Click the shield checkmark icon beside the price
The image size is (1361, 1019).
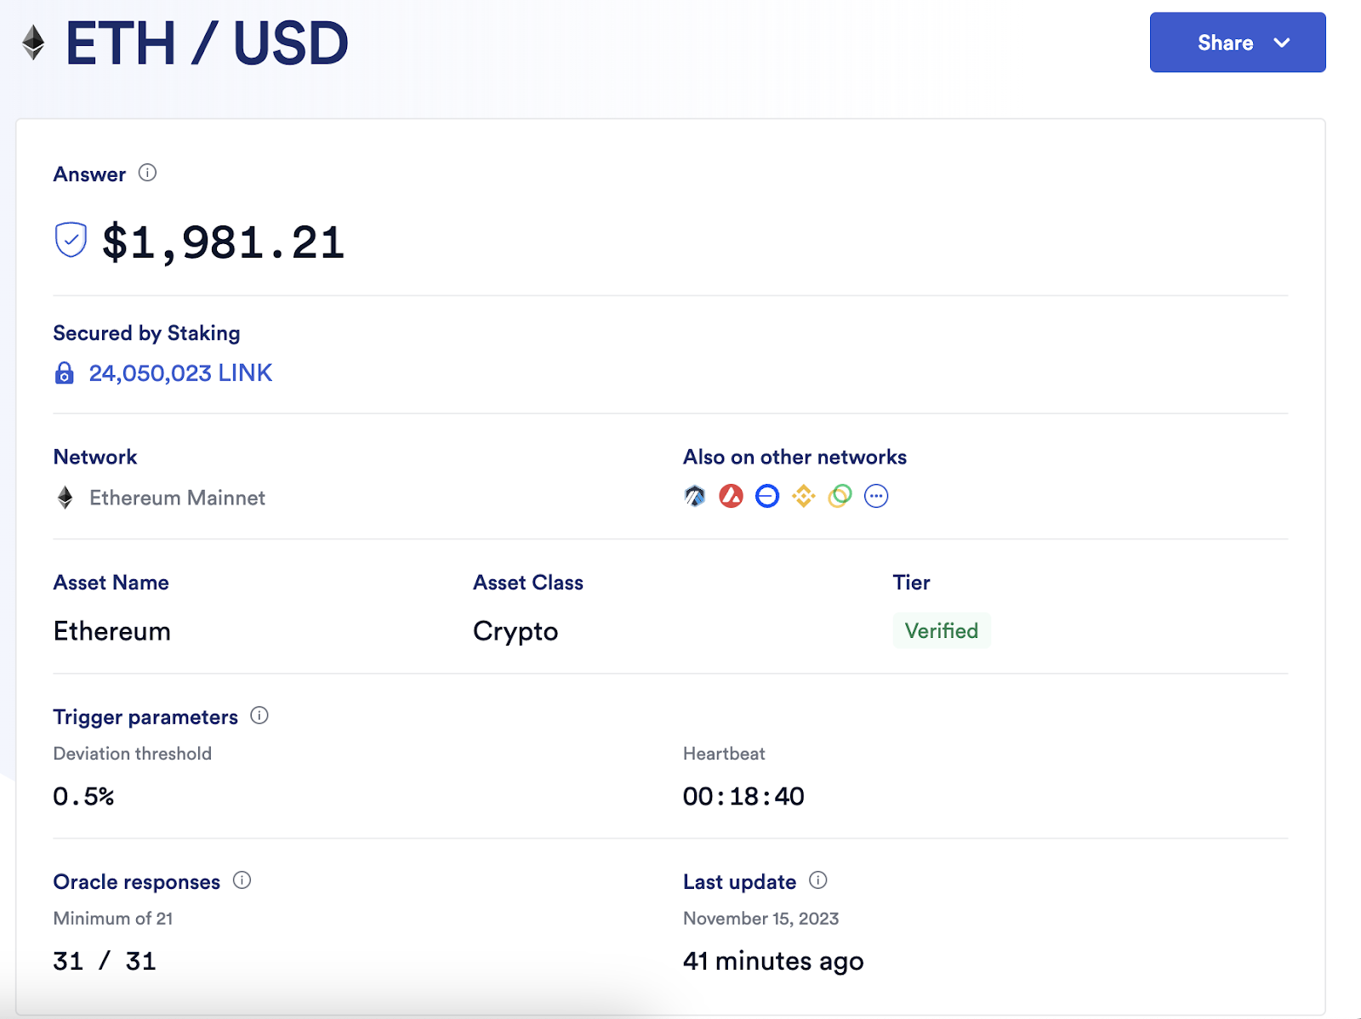click(x=71, y=240)
